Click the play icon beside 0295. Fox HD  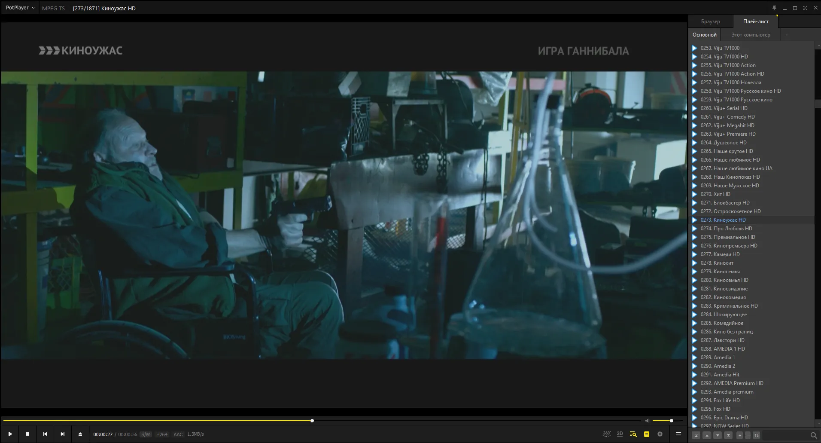694,409
